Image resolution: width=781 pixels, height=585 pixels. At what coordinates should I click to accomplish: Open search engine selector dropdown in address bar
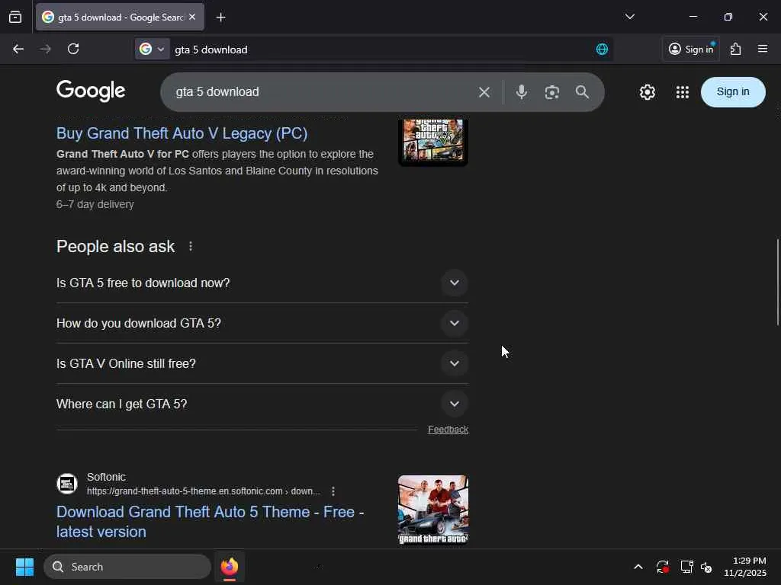click(152, 50)
